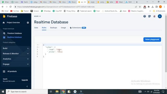Screen dimensions: 167x94
Task: Expand the Build category
Action: pos(16,48)
